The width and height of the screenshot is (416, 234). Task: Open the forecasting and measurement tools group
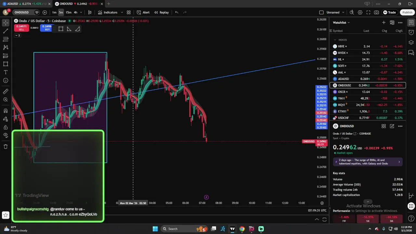[x=6, y=56]
